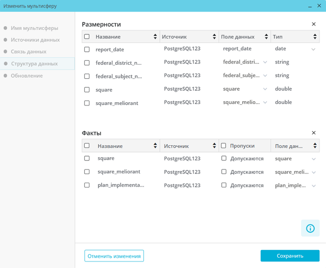326x268 pixels.
Task: Click Отменить изменения button
Action: click(114, 256)
